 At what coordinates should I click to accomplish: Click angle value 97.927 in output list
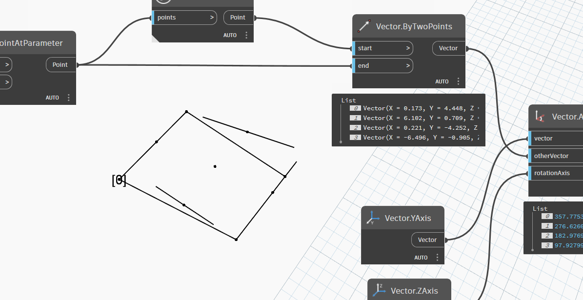[568, 245]
